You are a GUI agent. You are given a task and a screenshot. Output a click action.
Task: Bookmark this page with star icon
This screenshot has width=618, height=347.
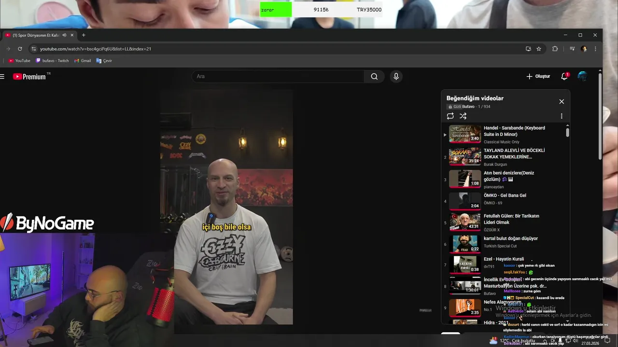[539, 49]
